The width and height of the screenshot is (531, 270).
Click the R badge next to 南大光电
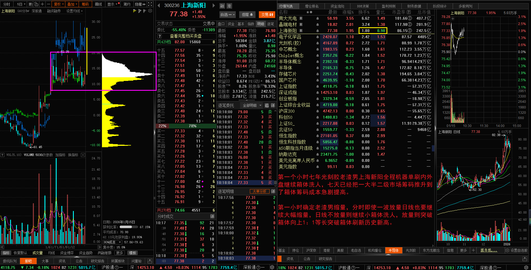tap(301, 18)
